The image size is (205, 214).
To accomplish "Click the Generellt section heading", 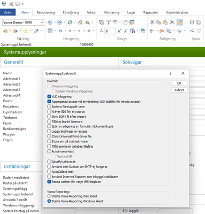I will click(13, 62).
